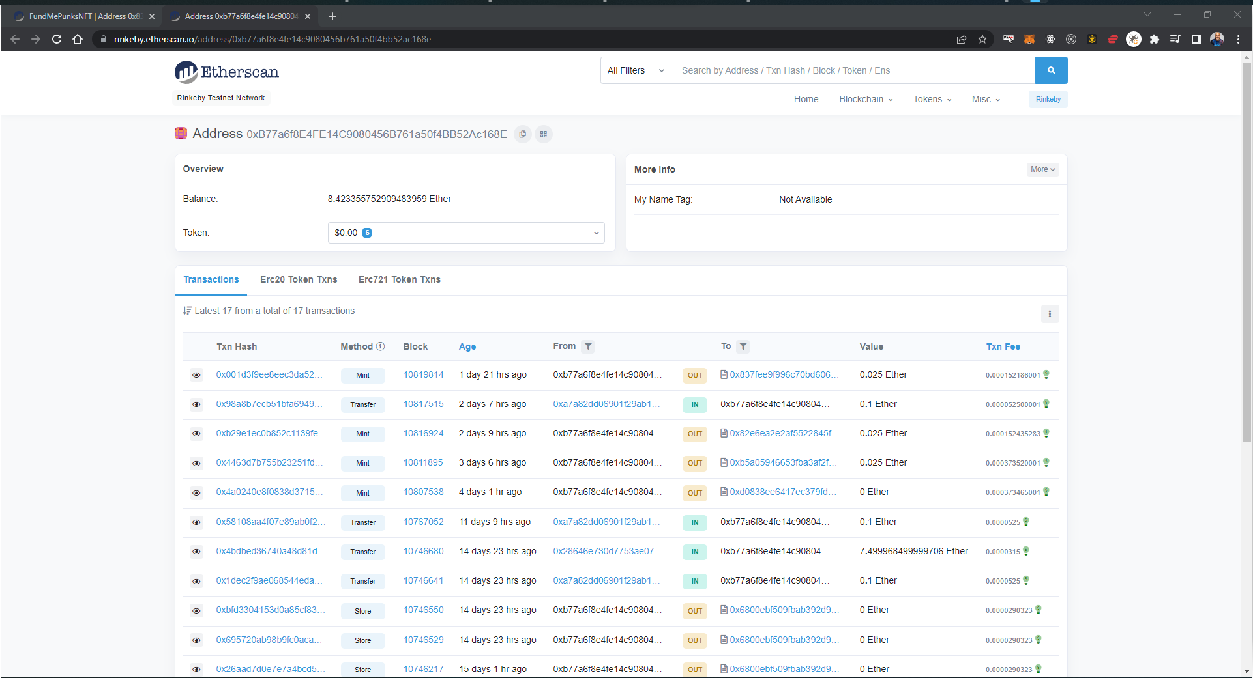Click contract icon beside 0x82e6ea2e2af5522845f

[x=724, y=433]
